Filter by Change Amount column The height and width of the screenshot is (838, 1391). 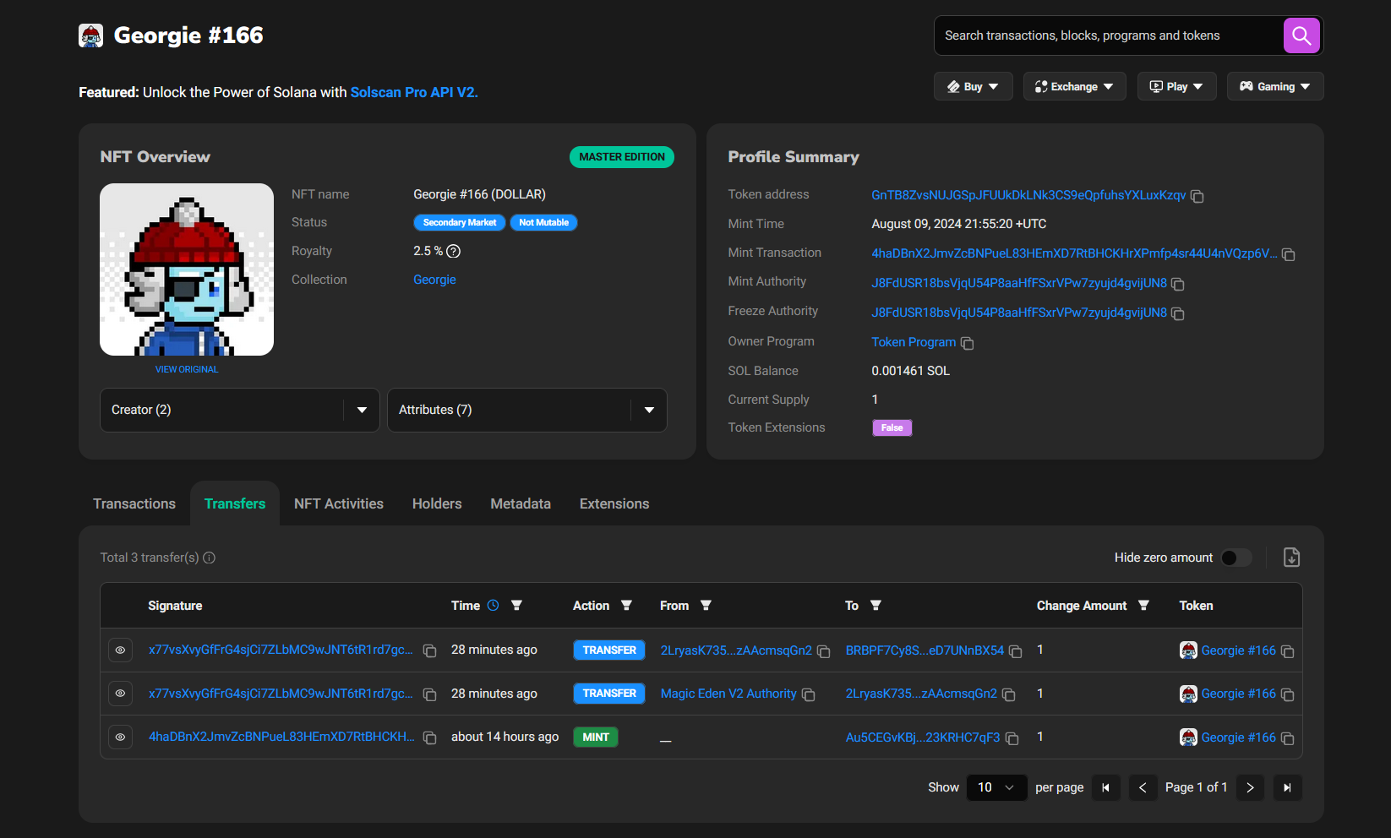1143,606
